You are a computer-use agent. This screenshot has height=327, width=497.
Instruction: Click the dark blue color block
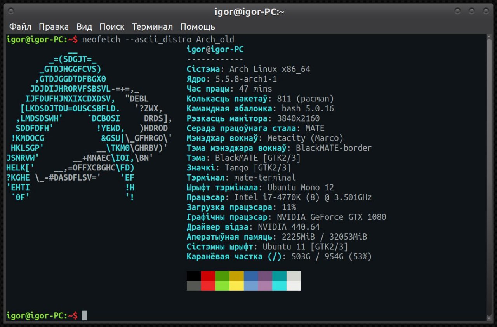pyautogui.click(x=251, y=276)
